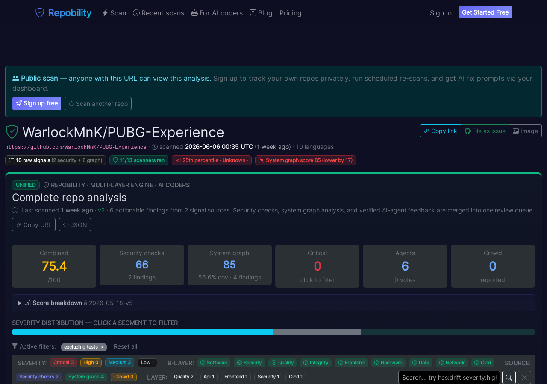The width and height of the screenshot is (547, 384).
Task: Click the bar chart icon in Score breakdown
Action: (x=28, y=303)
